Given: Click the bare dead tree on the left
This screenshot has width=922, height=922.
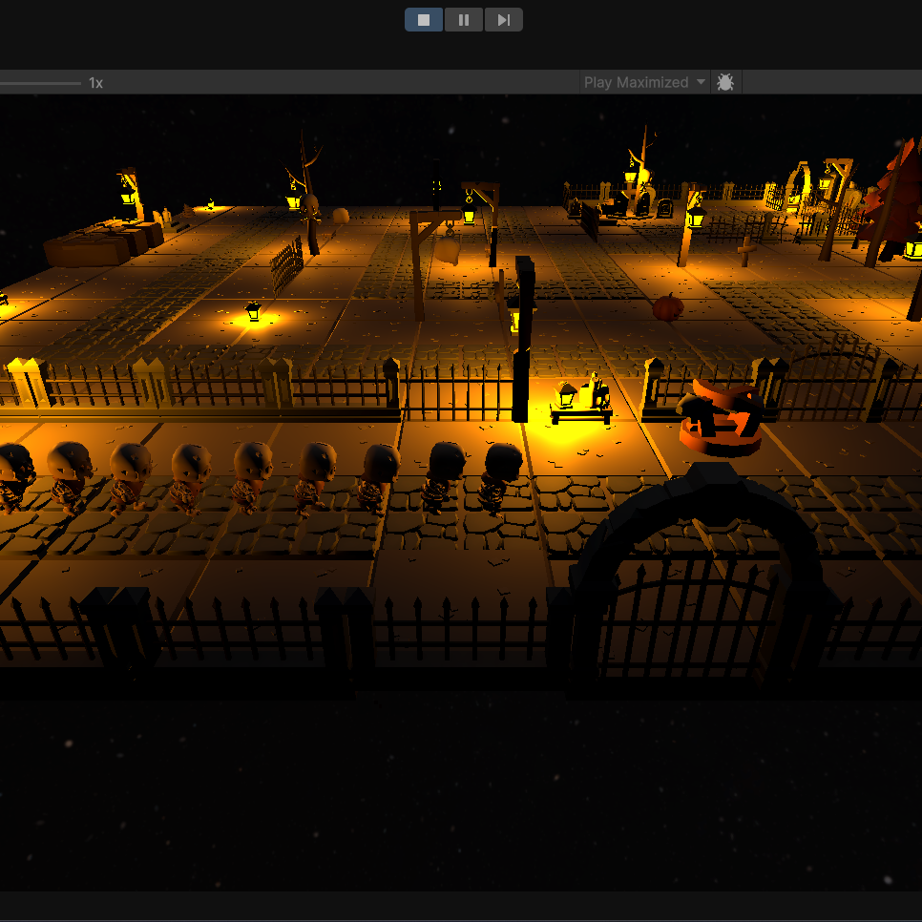Looking at the screenshot, I should point(309,196).
